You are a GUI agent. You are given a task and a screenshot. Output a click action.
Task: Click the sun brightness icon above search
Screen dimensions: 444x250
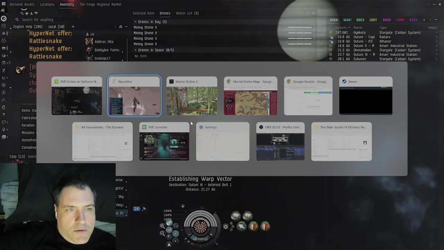point(27,13)
